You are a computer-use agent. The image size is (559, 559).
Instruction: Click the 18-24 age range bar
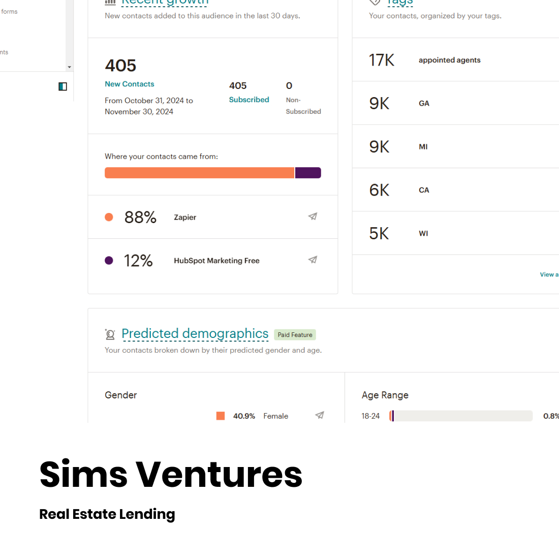point(461,416)
